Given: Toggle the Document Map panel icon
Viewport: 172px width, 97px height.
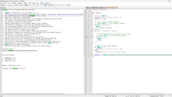Looking at the screenshot, I should pos(49,5).
